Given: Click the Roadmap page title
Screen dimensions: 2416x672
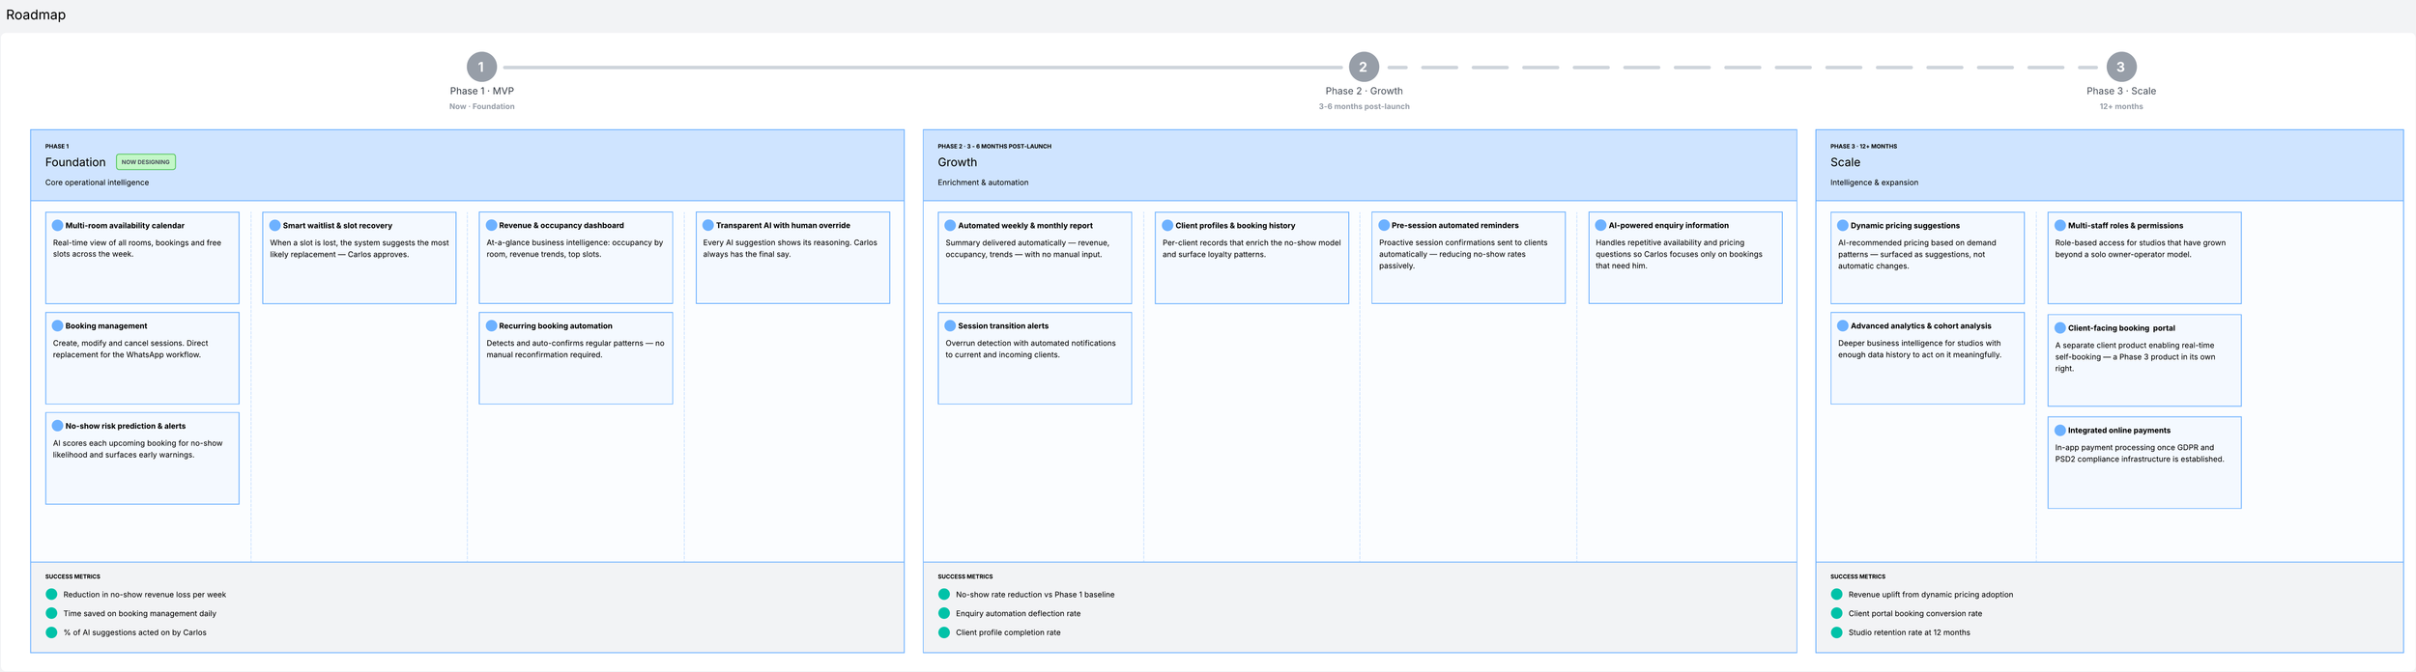Looking at the screenshot, I should [36, 14].
